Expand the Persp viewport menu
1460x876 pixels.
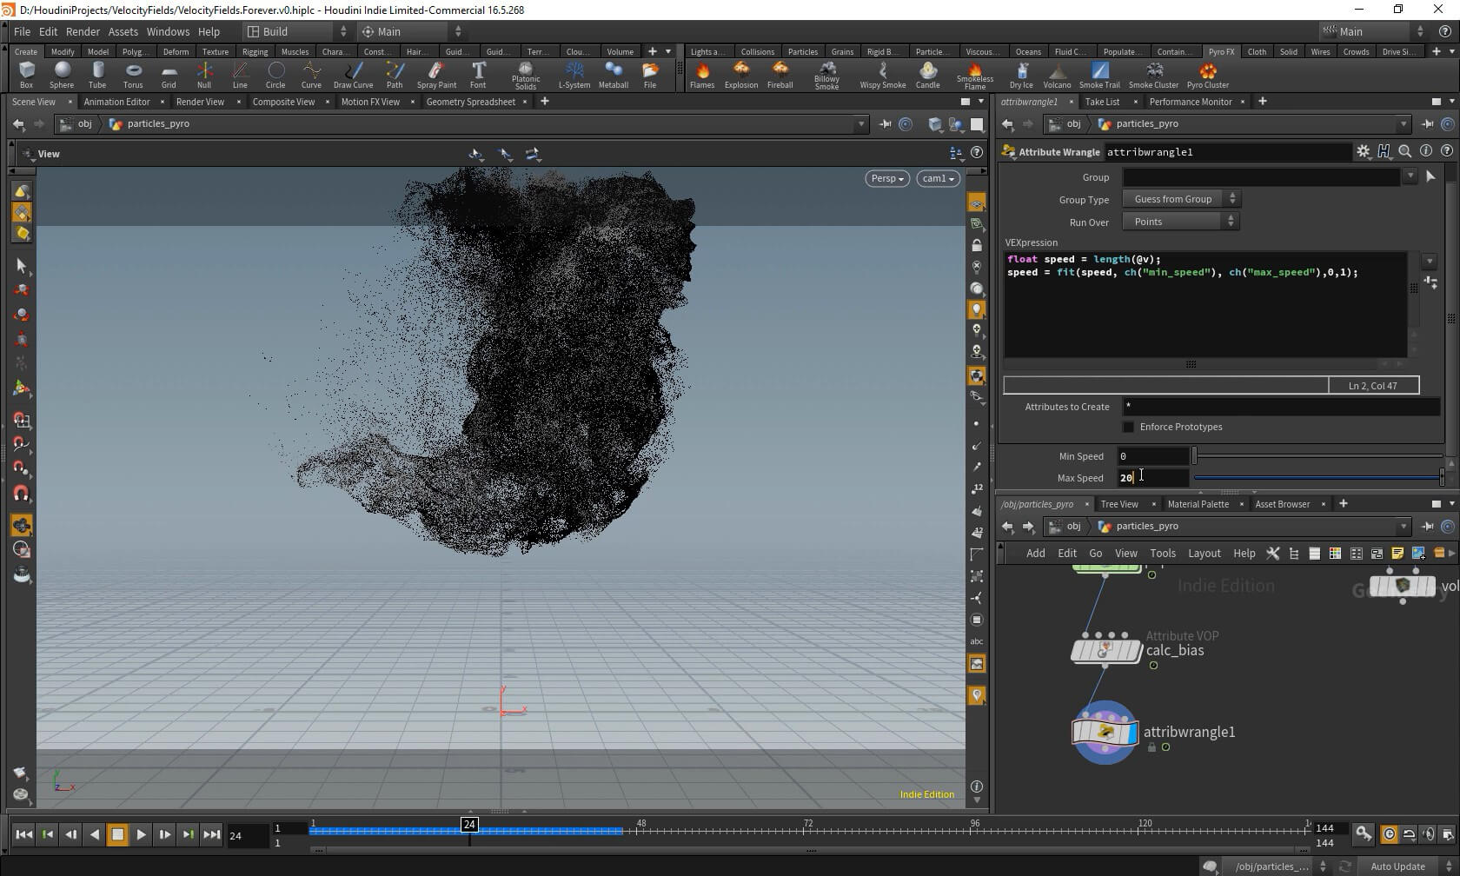pos(886,178)
